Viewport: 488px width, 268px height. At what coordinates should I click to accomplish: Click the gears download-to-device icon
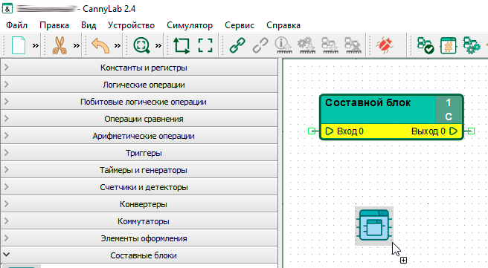point(306,45)
